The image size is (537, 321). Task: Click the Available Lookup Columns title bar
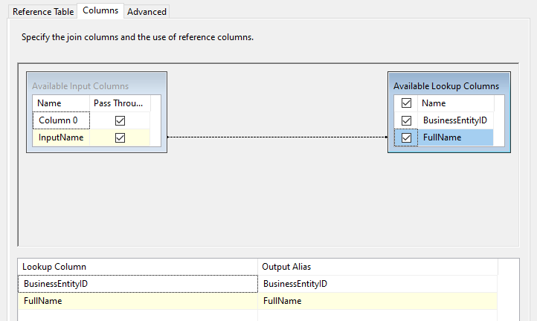pyautogui.click(x=449, y=84)
